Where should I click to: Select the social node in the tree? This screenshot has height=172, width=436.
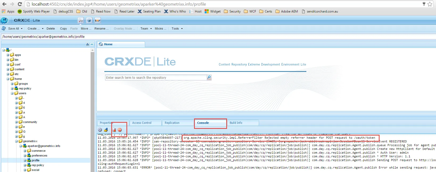point(35,170)
